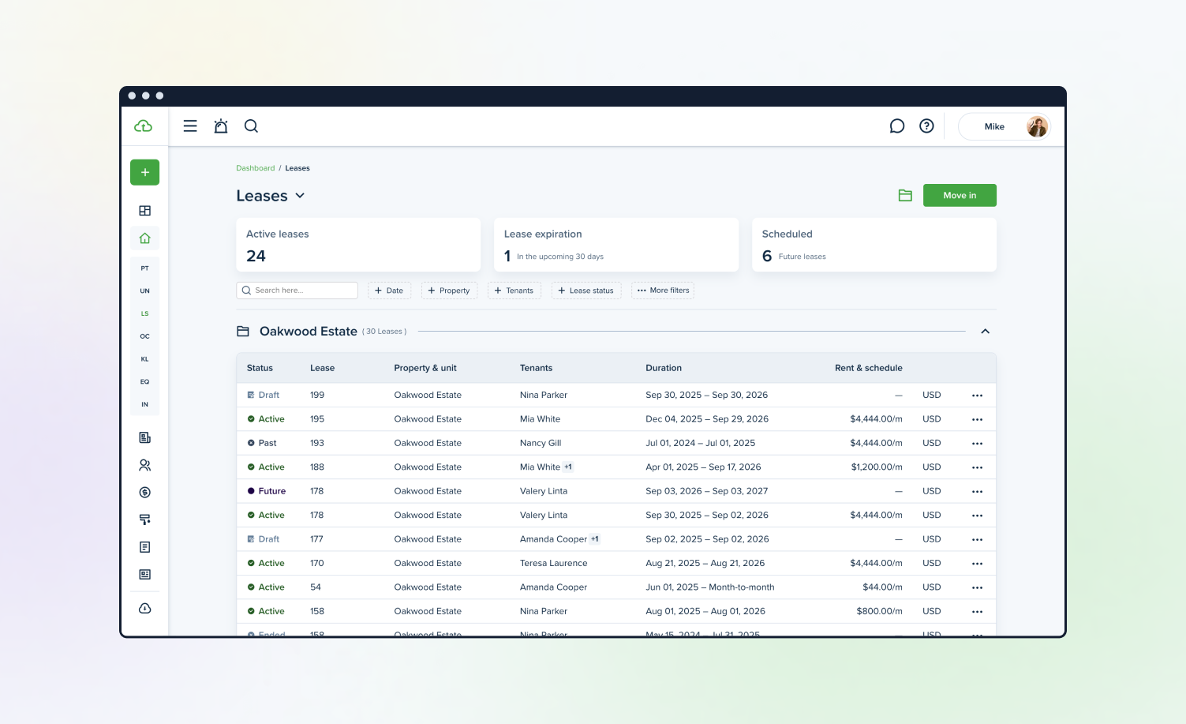Click the alarm notifications icon

tap(221, 126)
